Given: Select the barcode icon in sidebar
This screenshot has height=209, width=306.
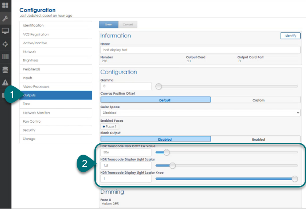Looking at the screenshot, I should coord(5,57).
